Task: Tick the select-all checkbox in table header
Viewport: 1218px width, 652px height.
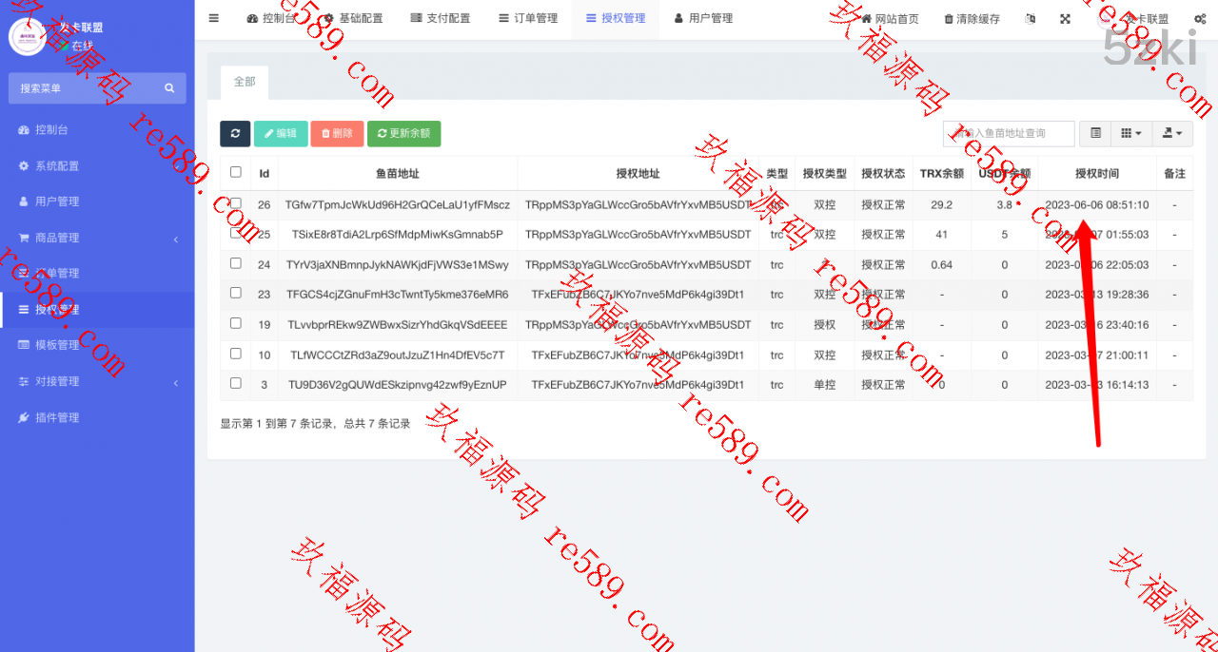Action: coord(236,172)
